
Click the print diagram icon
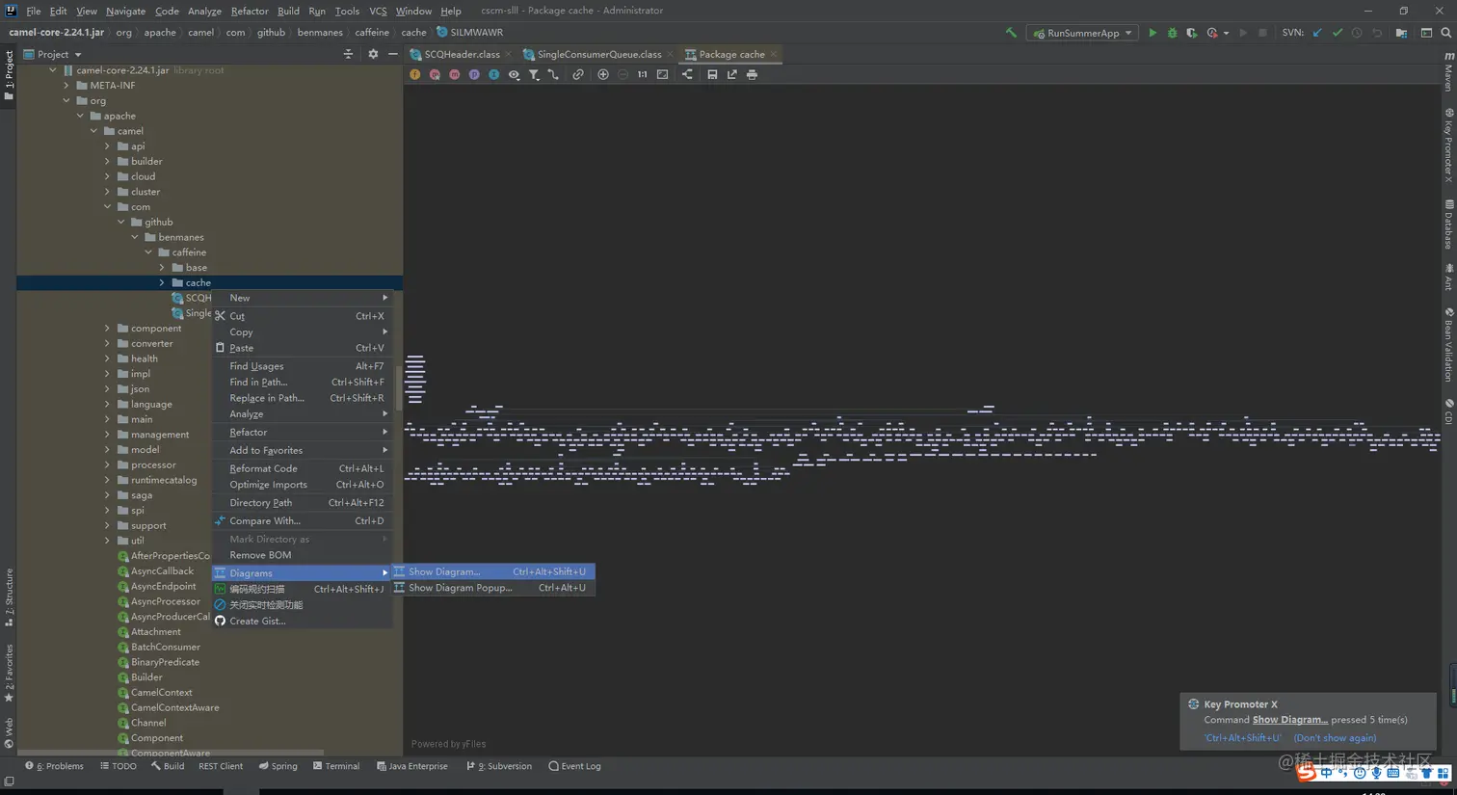(752, 74)
